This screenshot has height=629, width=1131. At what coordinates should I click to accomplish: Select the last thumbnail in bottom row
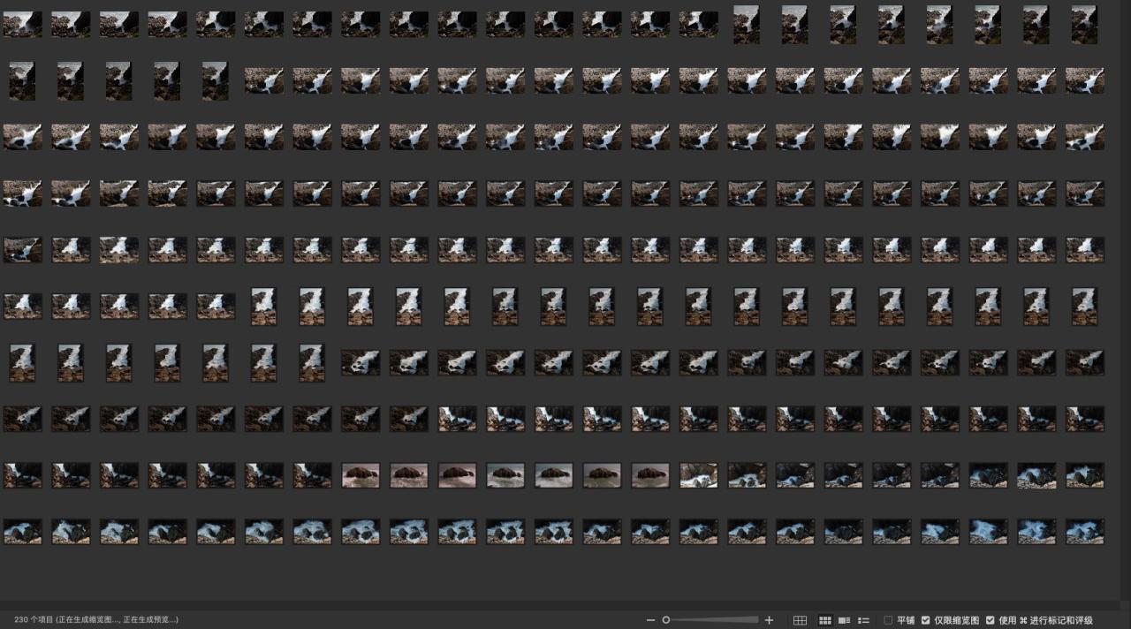coord(1084,531)
